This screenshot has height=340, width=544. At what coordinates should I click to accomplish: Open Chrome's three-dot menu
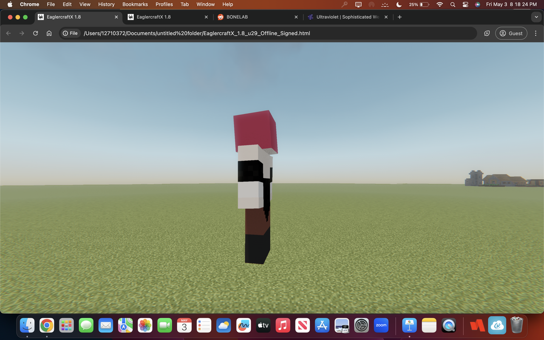point(535,33)
